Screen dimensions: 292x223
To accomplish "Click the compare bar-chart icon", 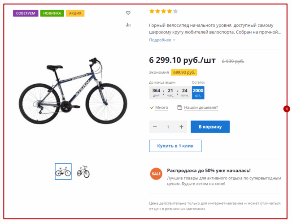I will pos(128,25).
